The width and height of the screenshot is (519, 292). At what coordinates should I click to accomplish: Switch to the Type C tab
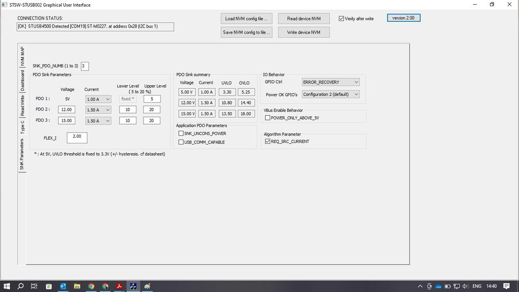pos(22,127)
